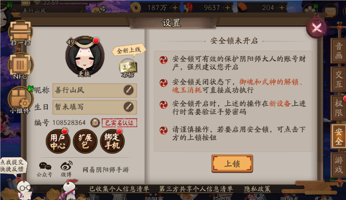Switch to the 交互 tab
The image size is (346, 200).
coord(339,79)
